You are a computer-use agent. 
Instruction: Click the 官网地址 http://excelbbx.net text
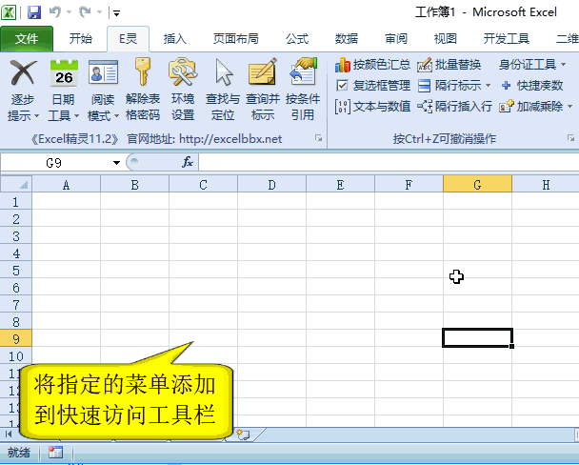point(205,139)
